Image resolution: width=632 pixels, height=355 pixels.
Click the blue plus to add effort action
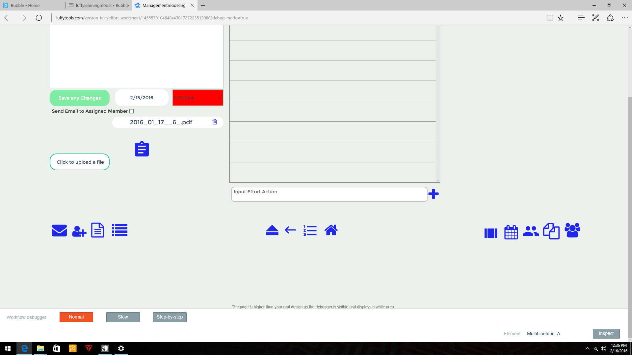[x=434, y=194]
